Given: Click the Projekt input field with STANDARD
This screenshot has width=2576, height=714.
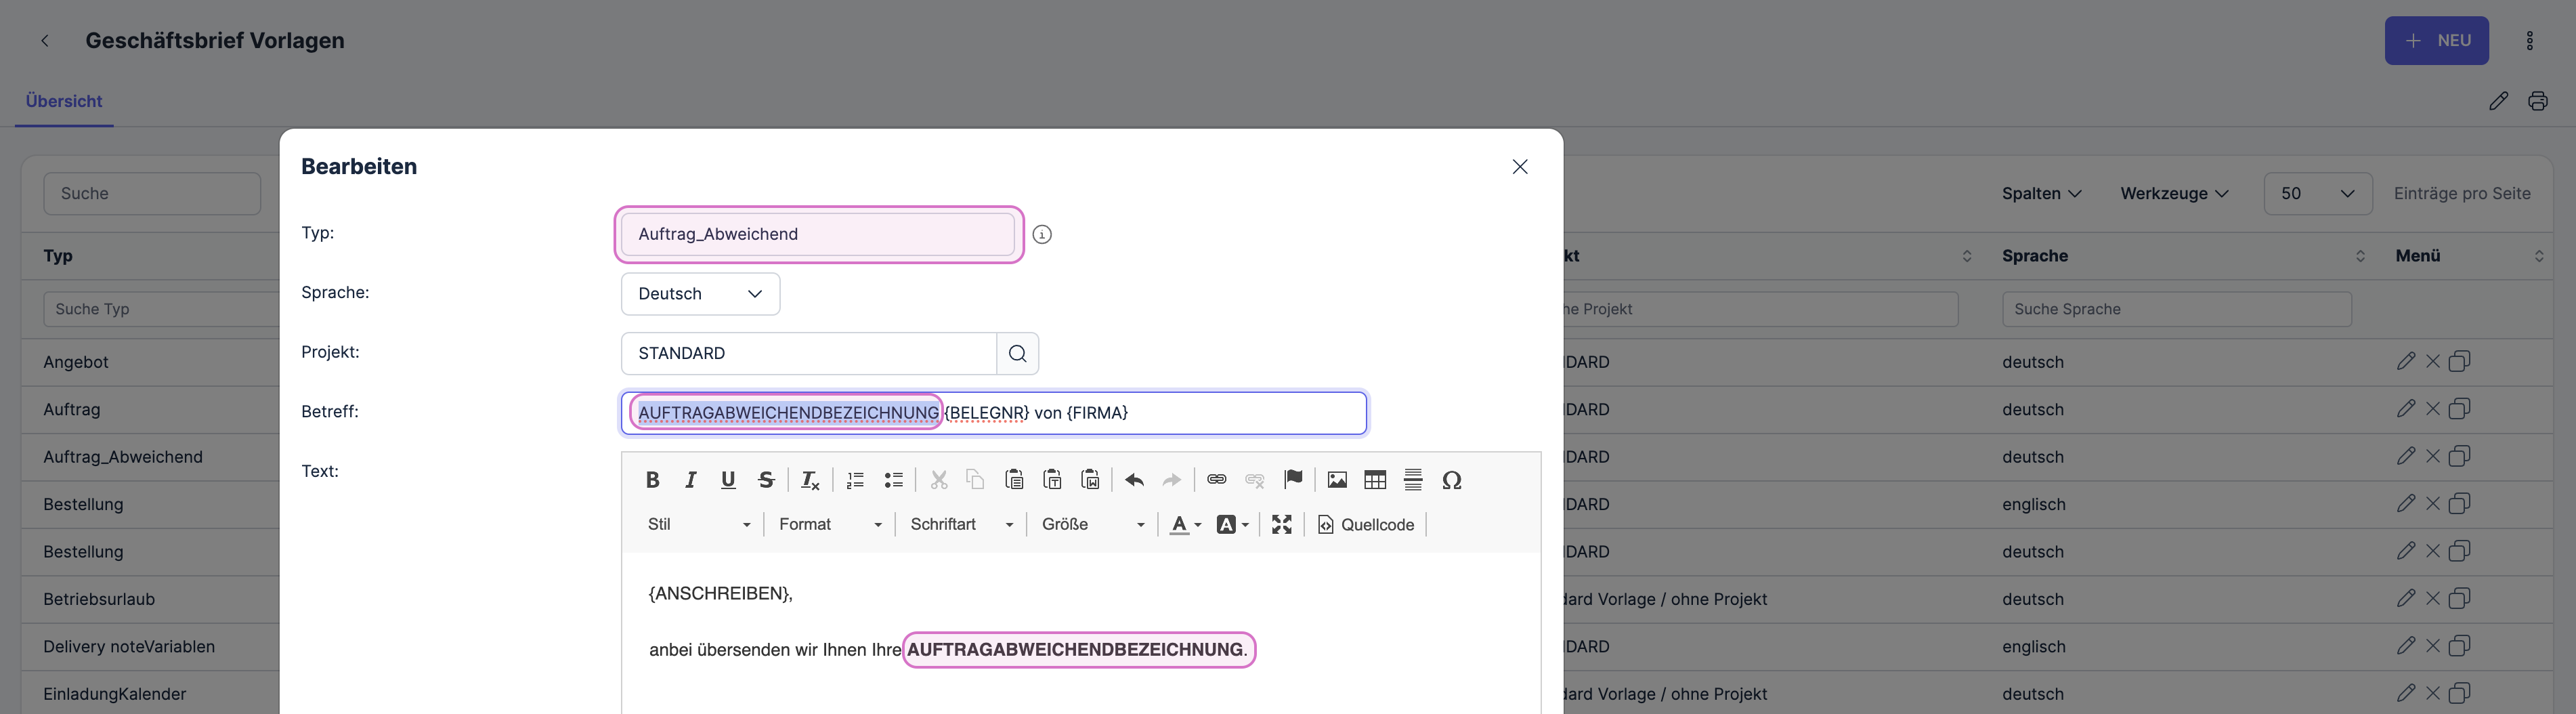Looking at the screenshot, I should pyautogui.click(x=808, y=353).
